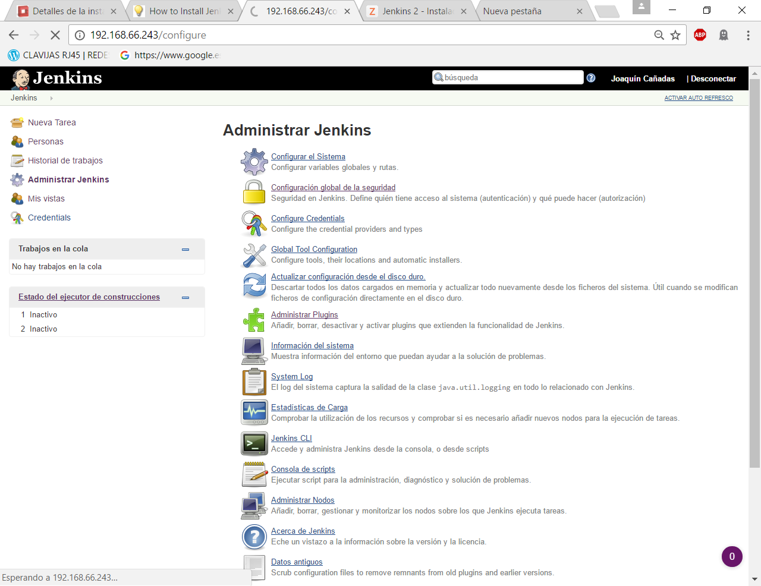Click the Configure Credentials keys icon

pos(254,223)
